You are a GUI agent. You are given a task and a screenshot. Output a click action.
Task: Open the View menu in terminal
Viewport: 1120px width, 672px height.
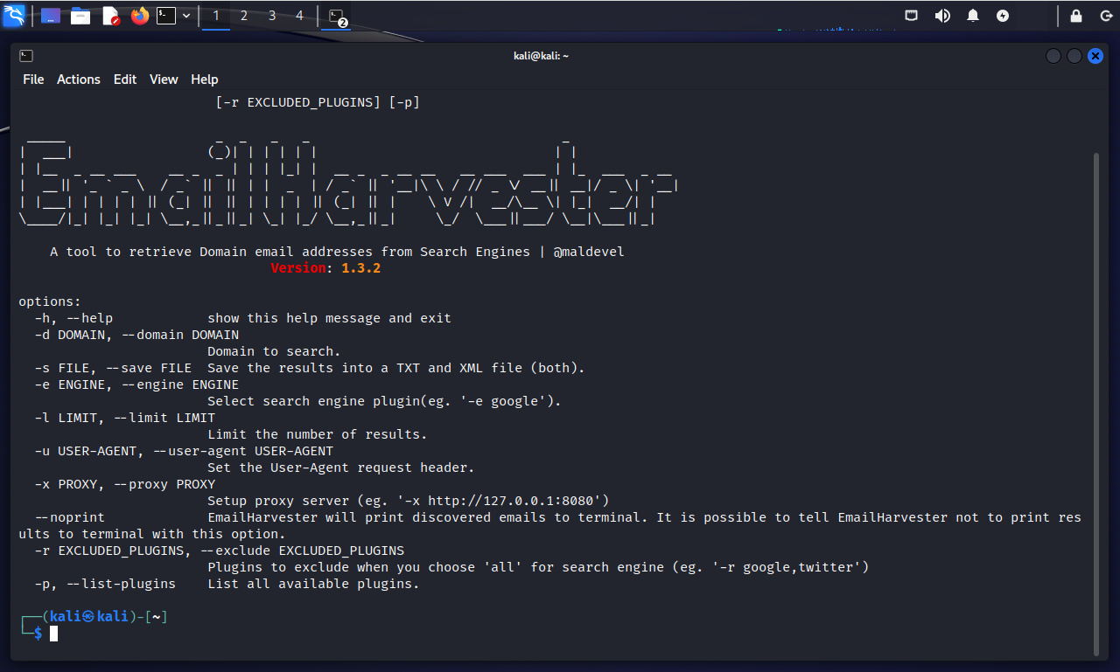[x=164, y=80]
